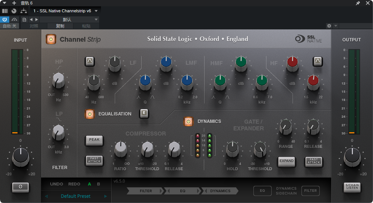The image size is (373, 203).
Task: Enable the gate EXPAND button
Action: coord(287,161)
